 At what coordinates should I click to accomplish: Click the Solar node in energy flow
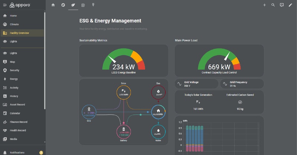pos(123,92)
